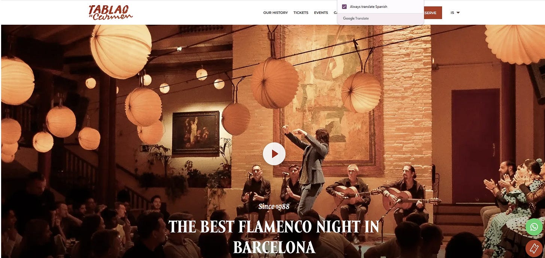Viewport: 545px width, 258px height.
Task: Uncheck Always translate Spanish checkbox
Action: coord(344,7)
